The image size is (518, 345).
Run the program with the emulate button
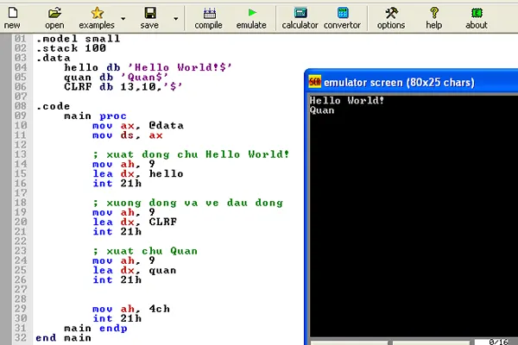[251, 16]
